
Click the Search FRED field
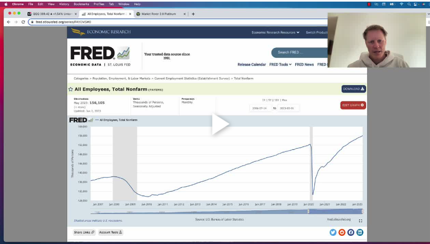(299, 52)
